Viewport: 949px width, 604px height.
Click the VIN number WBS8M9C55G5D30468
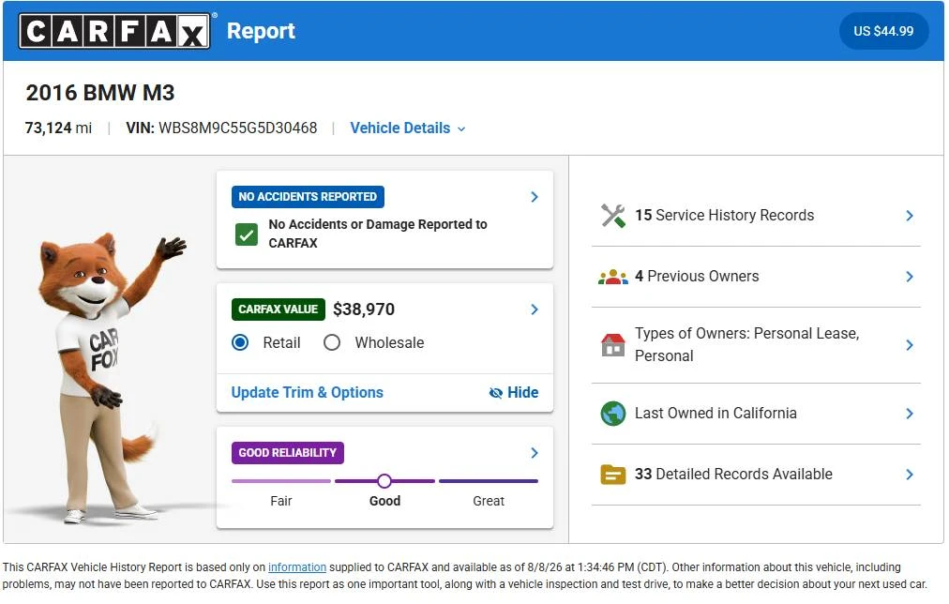coord(238,128)
